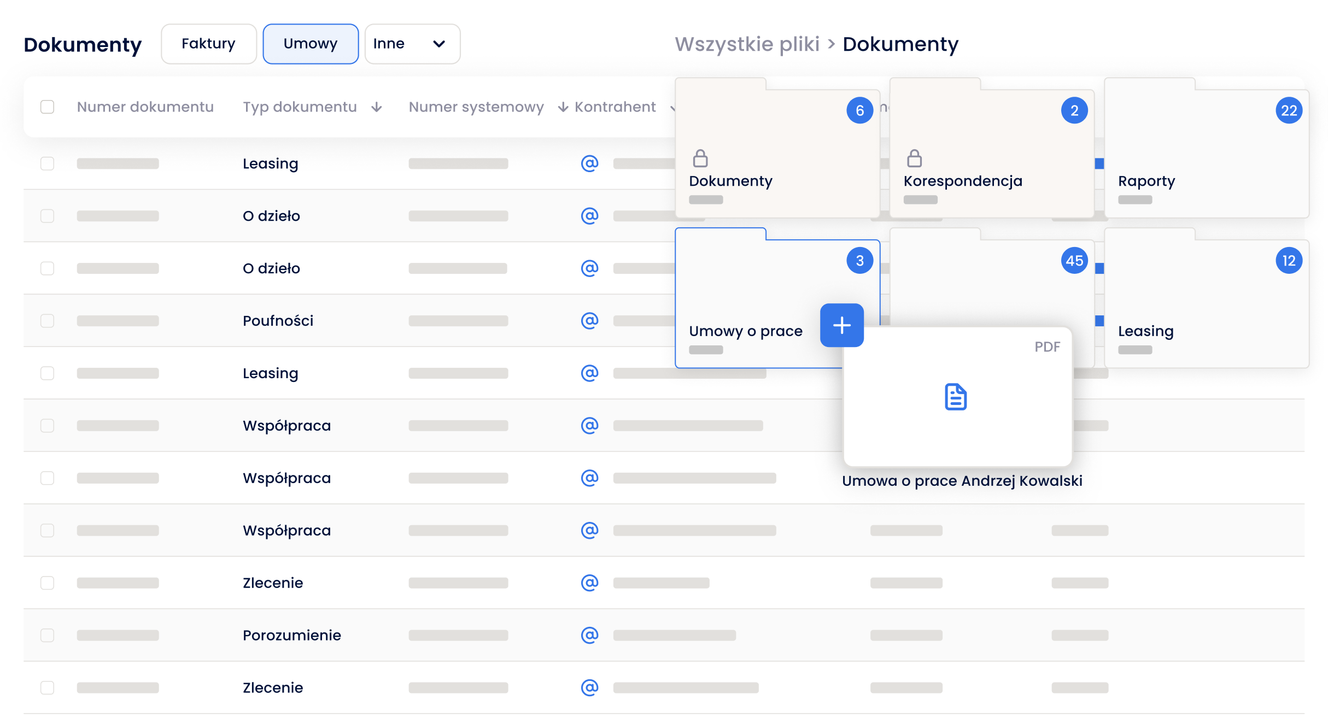Screen dimensions: 1328x723
Task: Click the Porozumienie cell
Action: 292,635
